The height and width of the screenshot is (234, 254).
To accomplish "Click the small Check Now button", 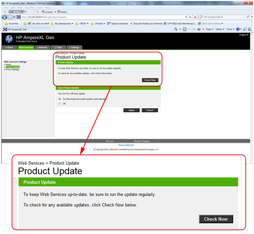I will tap(150, 80).
